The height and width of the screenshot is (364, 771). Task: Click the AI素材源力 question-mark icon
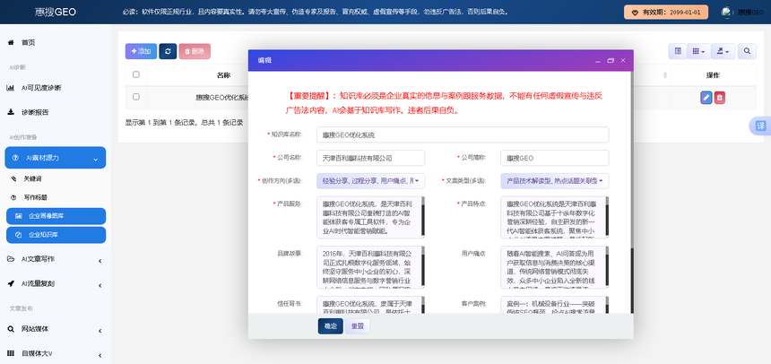tap(15, 158)
